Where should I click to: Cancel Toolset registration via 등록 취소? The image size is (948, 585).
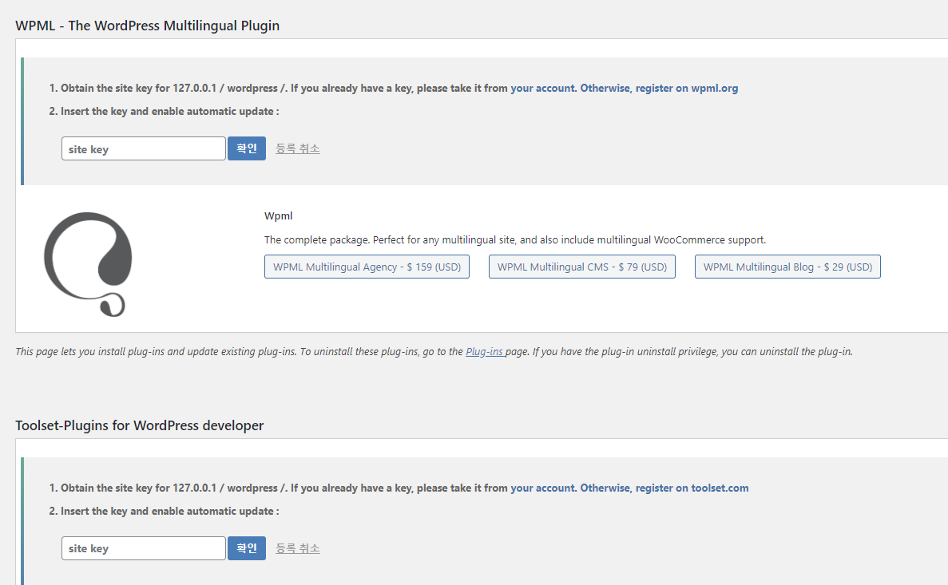(297, 548)
